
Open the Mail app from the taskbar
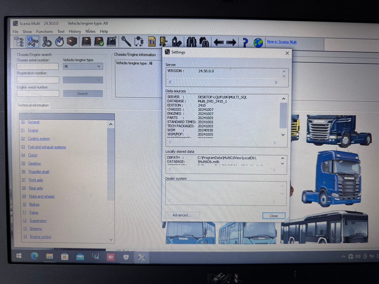(x=80, y=257)
